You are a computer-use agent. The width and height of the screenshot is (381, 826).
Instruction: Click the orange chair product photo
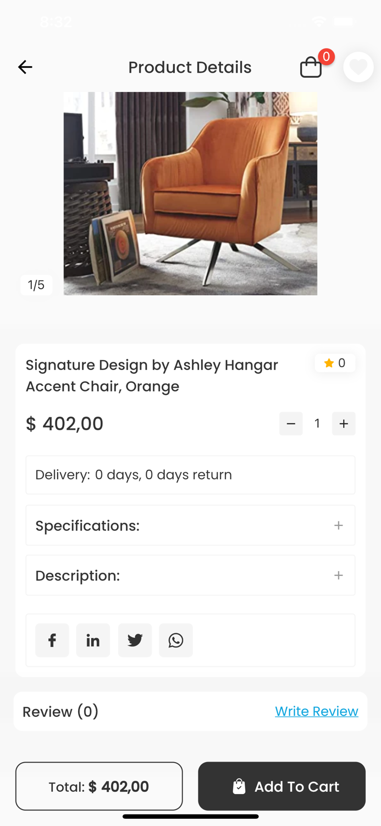tap(190, 193)
